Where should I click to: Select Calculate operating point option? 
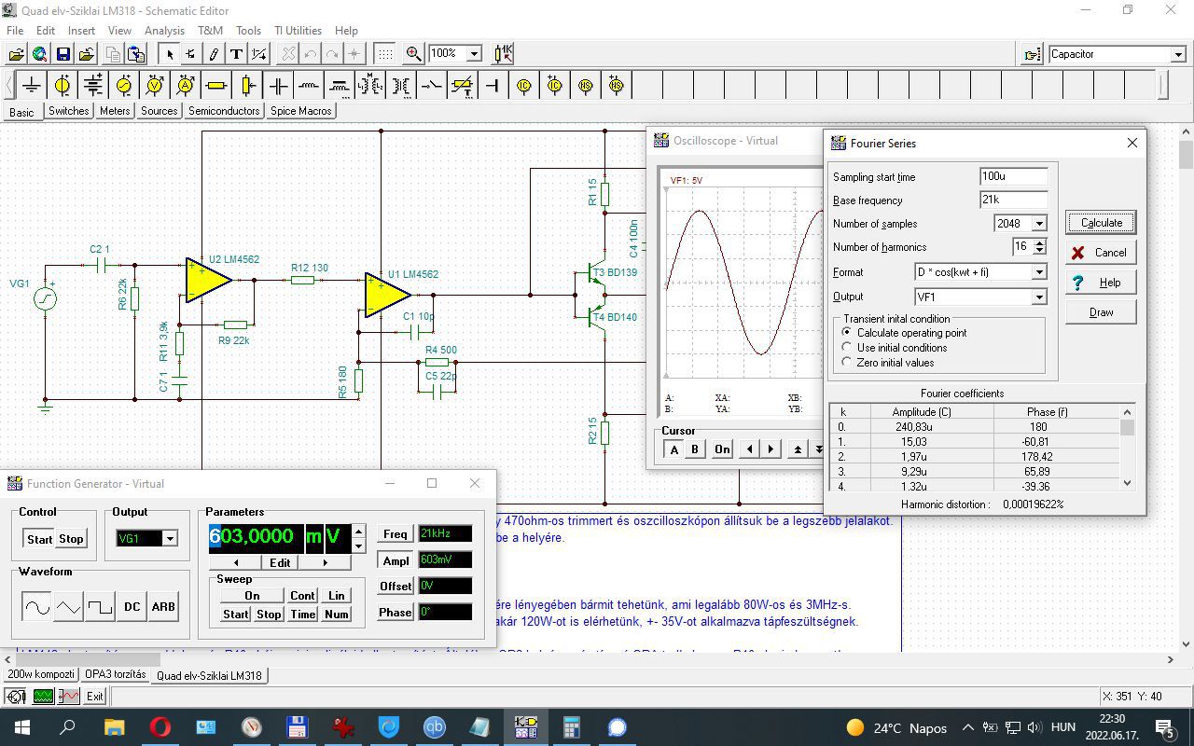click(847, 333)
